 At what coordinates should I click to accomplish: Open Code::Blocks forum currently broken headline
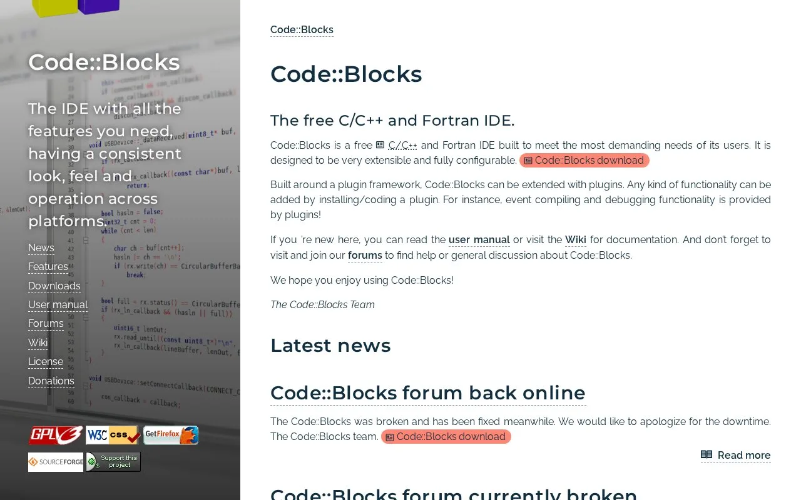pyautogui.click(x=454, y=494)
